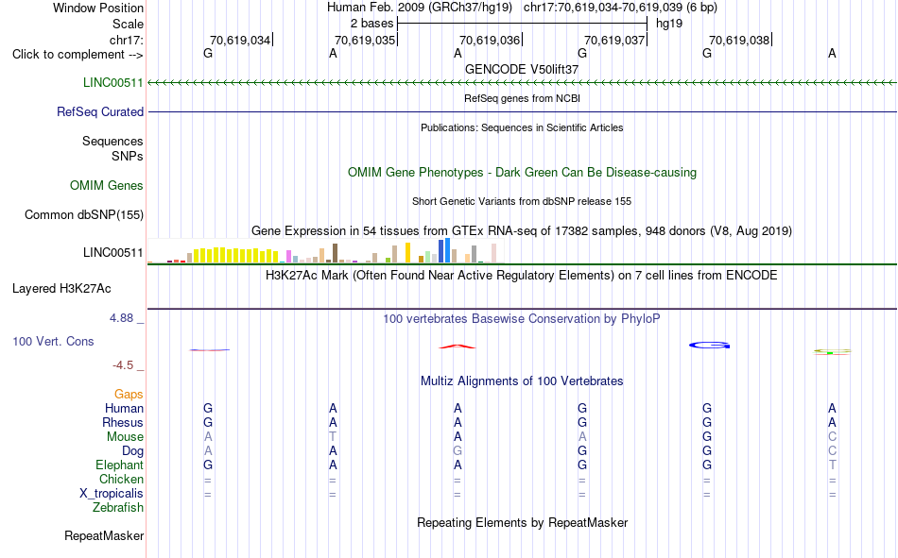
Task: Click the orange Gaps label
Action: click(x=129, y=394)
